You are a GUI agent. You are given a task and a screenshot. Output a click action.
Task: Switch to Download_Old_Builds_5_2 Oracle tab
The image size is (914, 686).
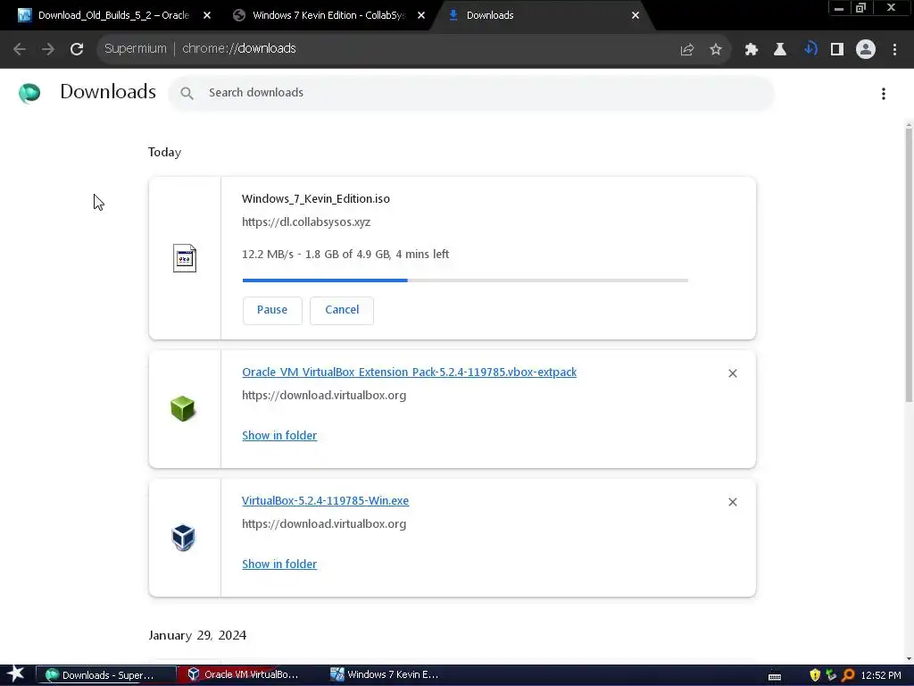point(113,15)
